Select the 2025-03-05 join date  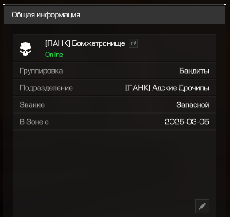pos(187,122)
